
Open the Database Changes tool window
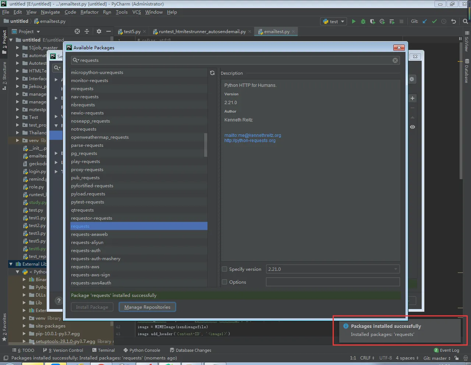pyautogui.click(x=190, y=350)
